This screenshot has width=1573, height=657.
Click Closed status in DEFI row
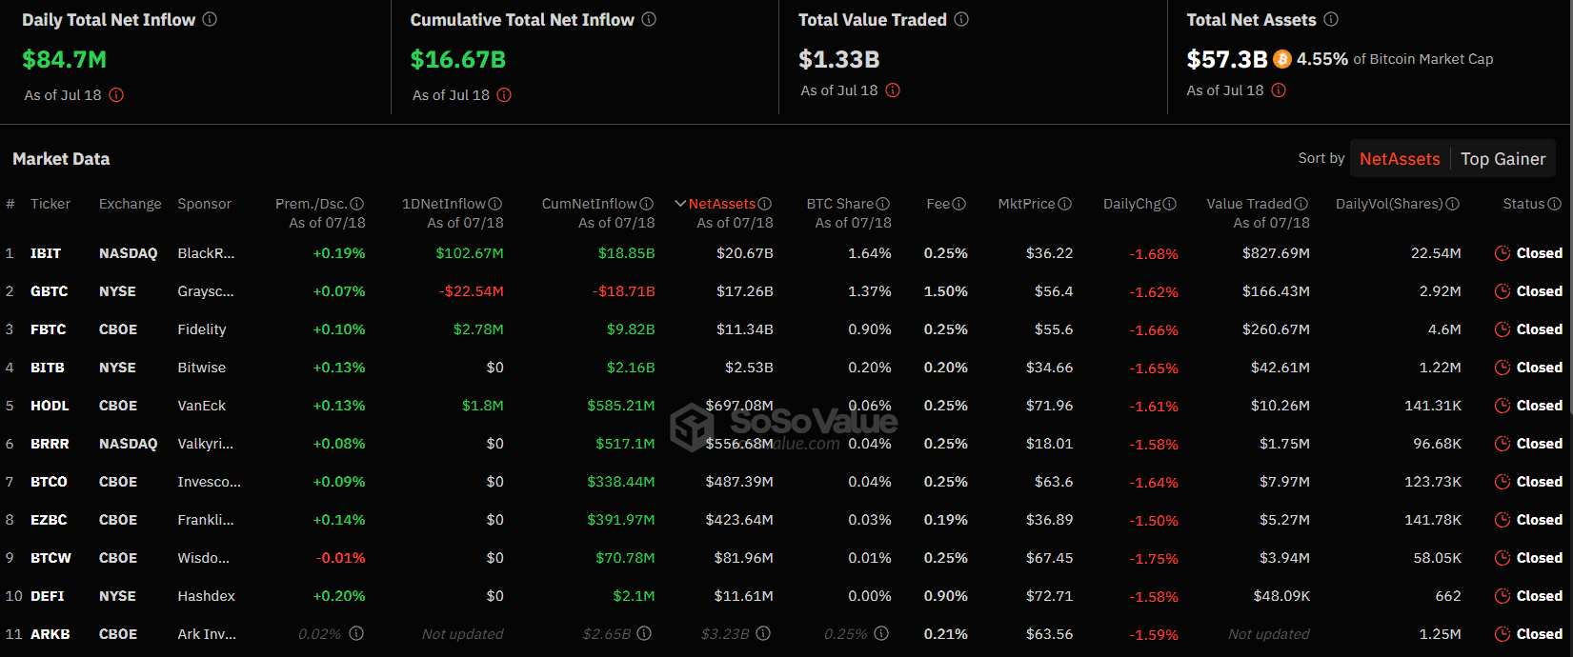pos(1540,596)
